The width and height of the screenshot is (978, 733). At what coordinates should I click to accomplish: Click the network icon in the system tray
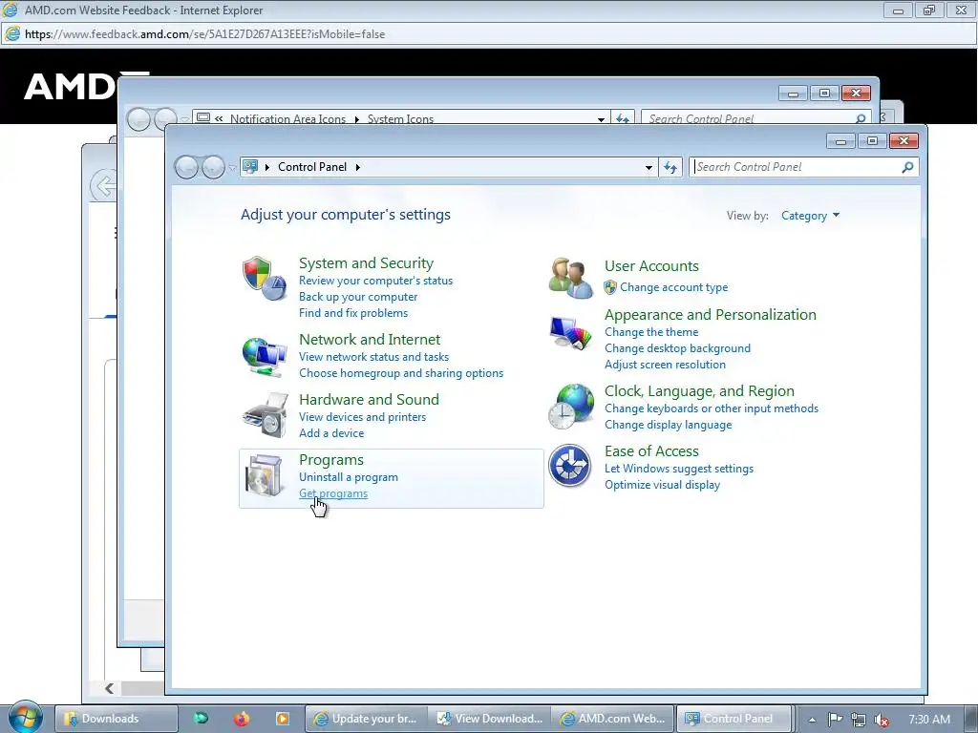859,720
